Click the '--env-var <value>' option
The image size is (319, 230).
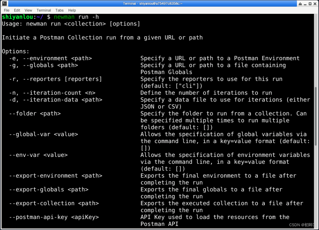(x=38, y=155)
